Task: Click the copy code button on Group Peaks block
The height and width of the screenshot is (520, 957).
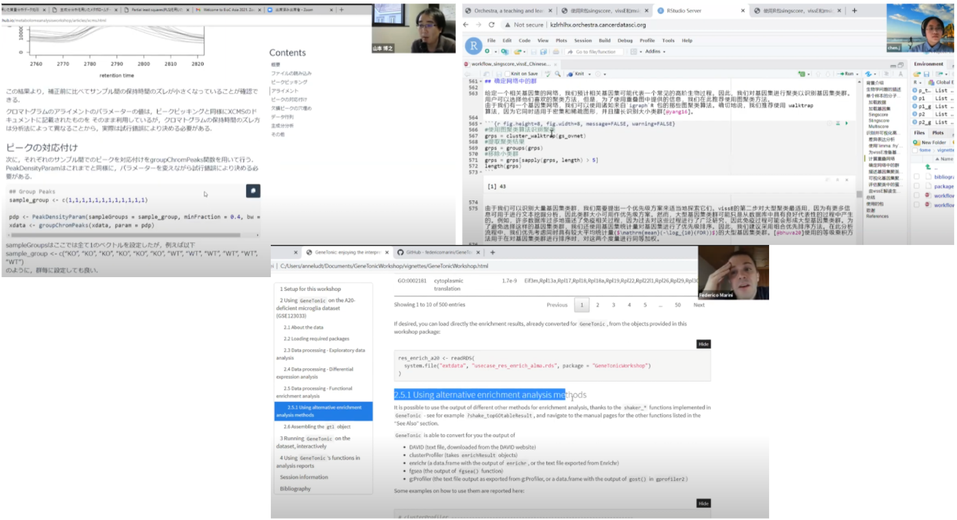Action: [252, 191]
